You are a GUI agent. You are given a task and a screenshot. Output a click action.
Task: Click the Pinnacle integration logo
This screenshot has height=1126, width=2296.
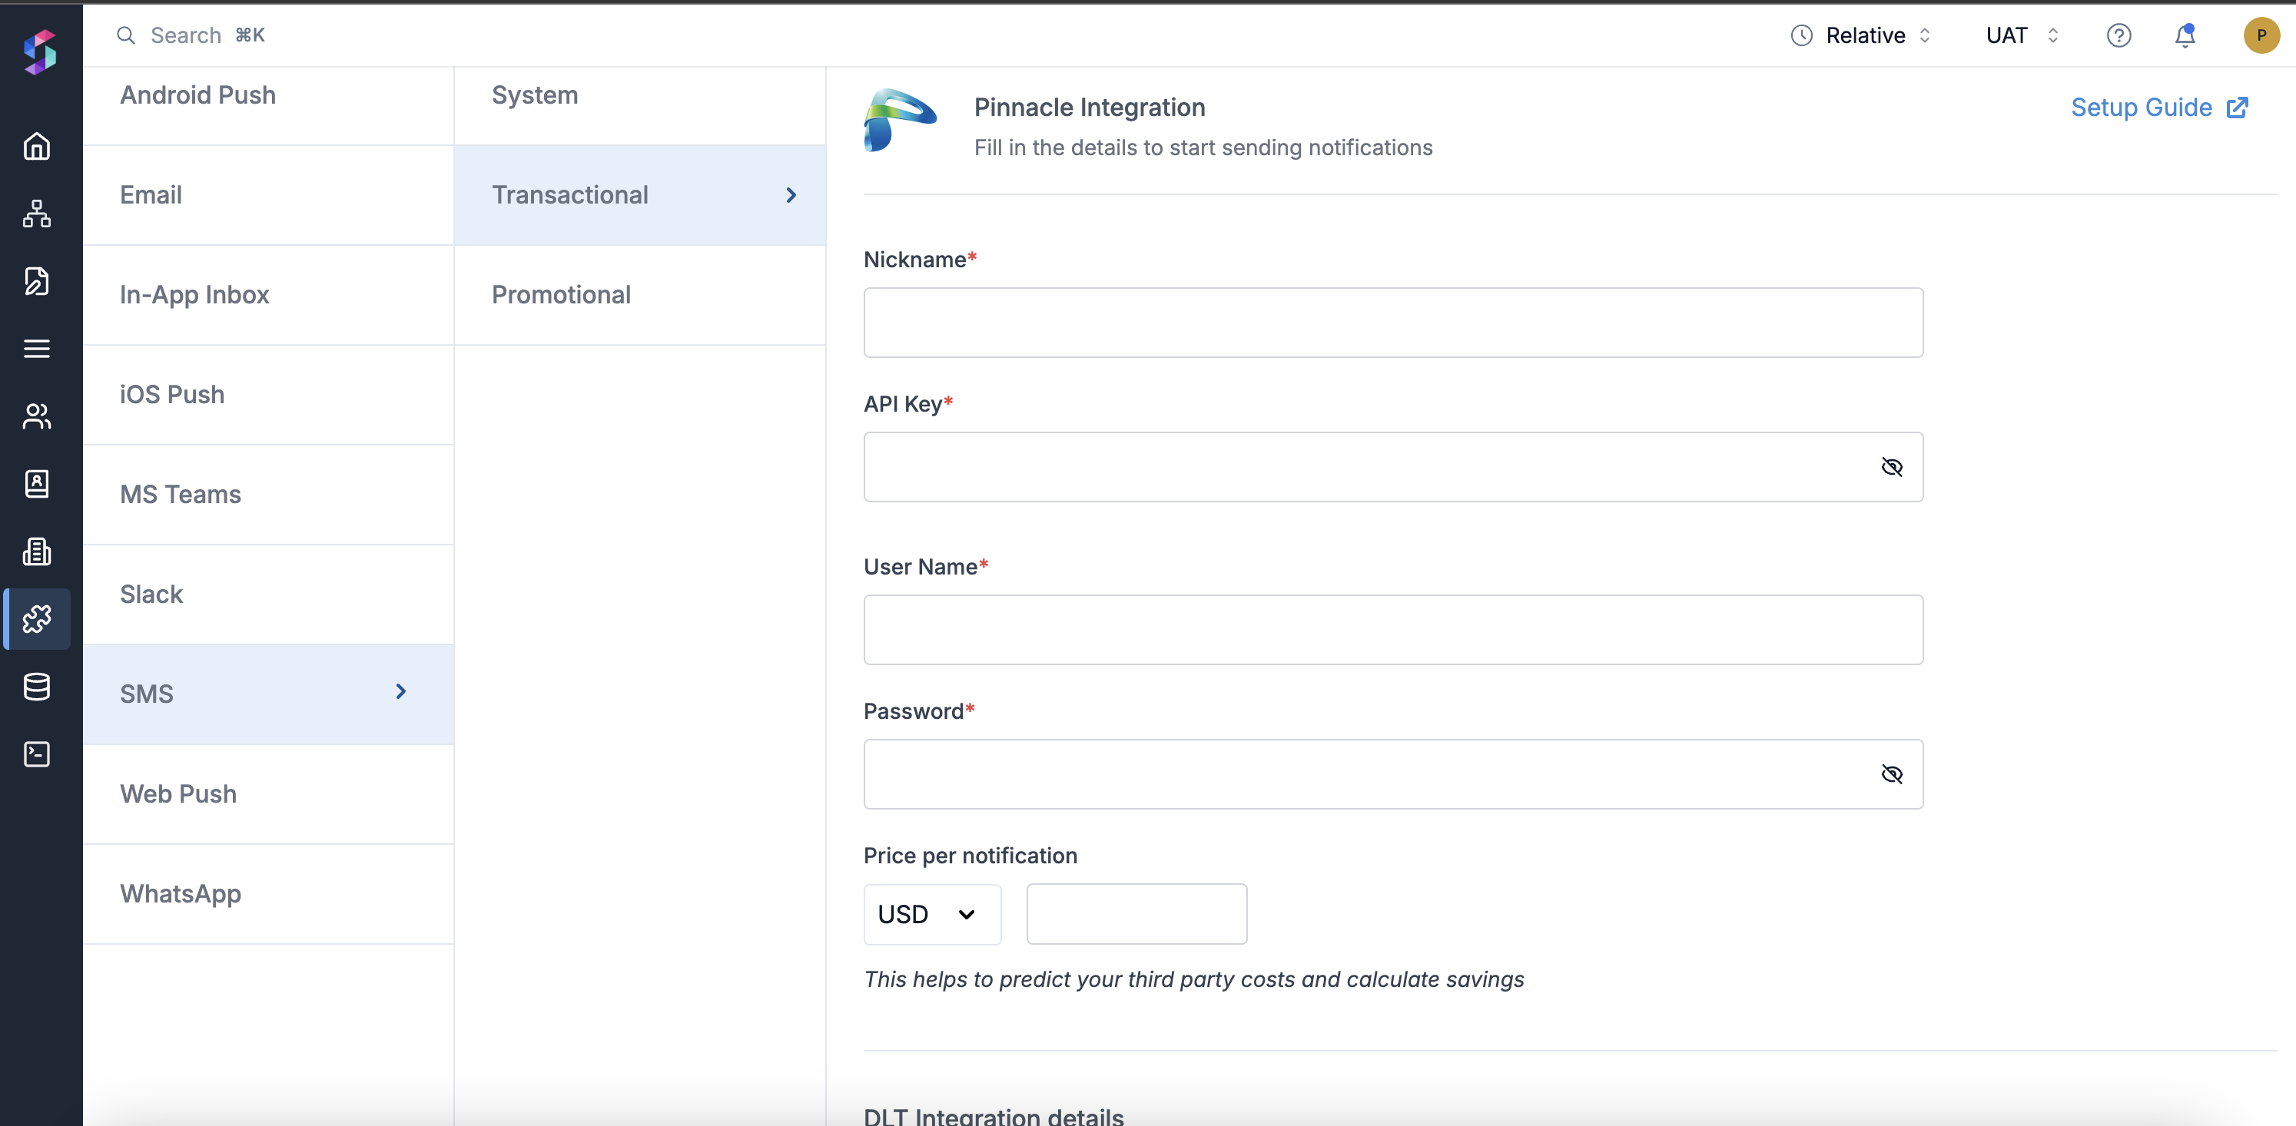pos(899,121)
